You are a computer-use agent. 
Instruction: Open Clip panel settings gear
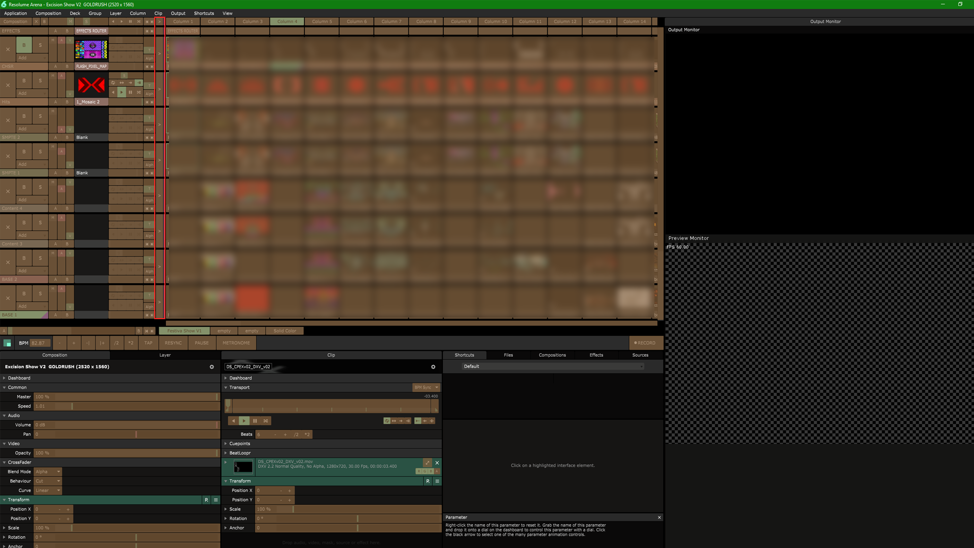(x=433, y=367)
